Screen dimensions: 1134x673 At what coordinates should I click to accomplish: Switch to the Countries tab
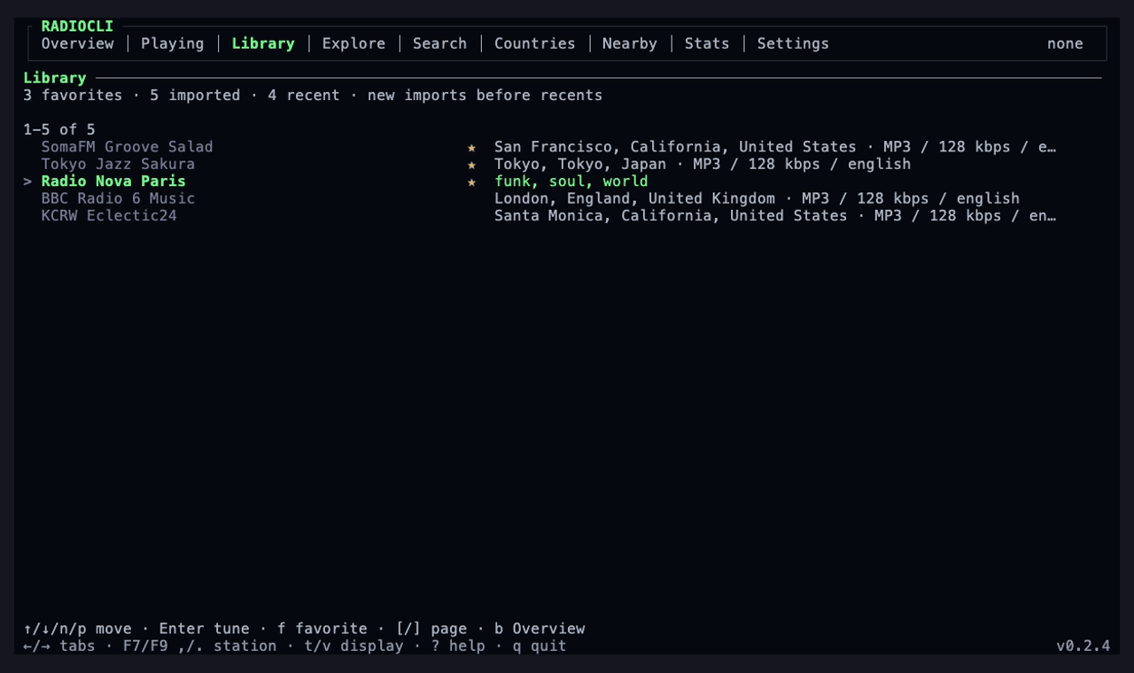535,43
